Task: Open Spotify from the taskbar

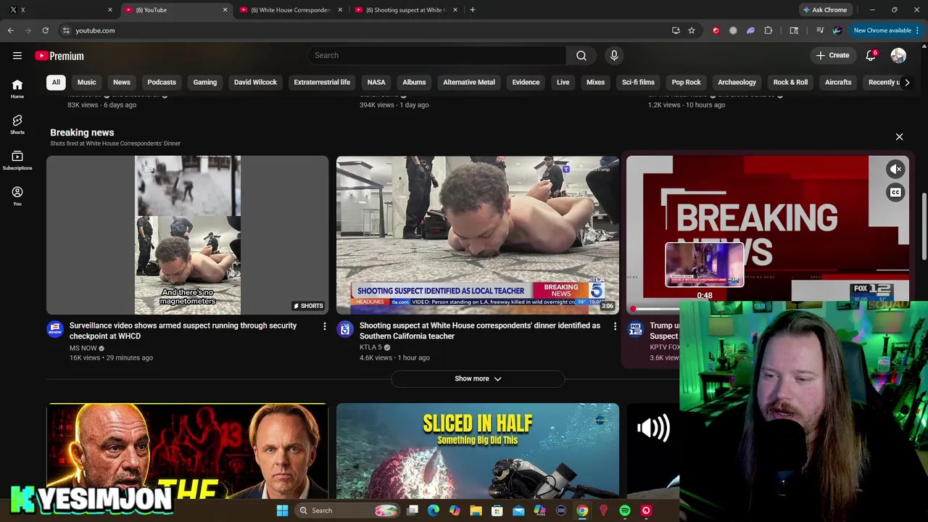Action: tap(625, 510)
